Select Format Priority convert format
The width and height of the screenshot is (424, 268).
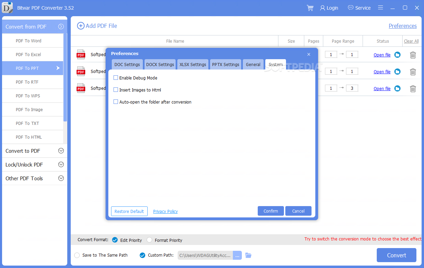pyautogui.click(x=149, y=240)
